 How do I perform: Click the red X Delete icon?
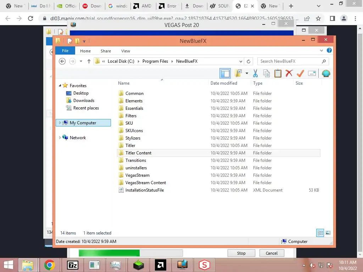point(289,73)
